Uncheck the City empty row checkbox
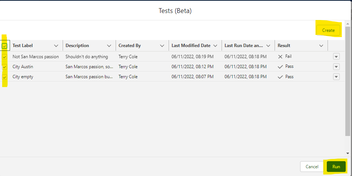 4,77
